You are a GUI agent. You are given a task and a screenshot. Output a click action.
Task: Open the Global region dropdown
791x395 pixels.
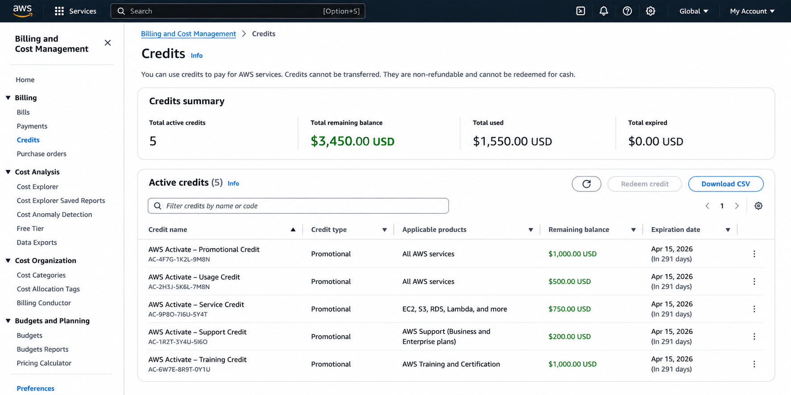pyautogui.click(x=693, y=11)
